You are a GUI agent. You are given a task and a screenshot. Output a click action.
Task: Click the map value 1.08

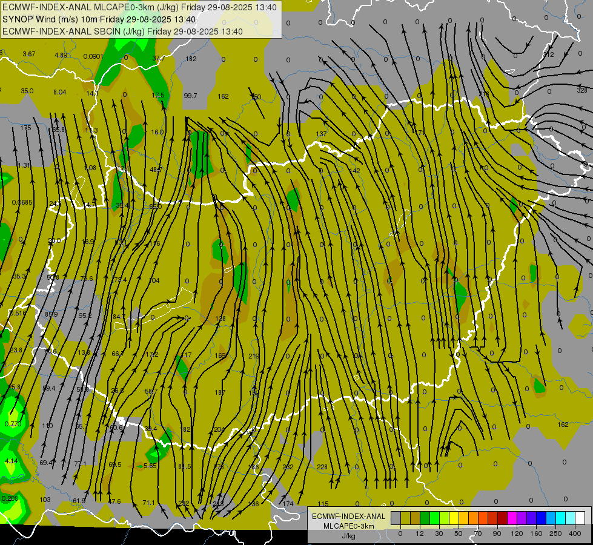[x=90, y=168]
